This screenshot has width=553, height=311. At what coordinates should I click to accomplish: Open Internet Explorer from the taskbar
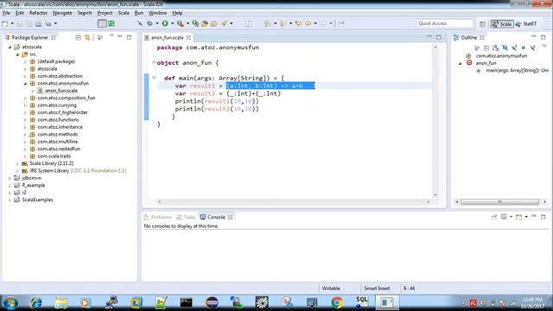click(36, 302)
